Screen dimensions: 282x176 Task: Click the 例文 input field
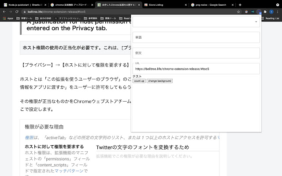tap(196, 53)
